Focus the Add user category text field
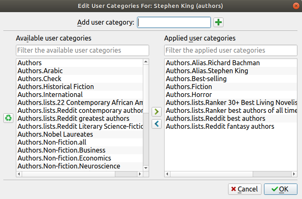The image size is (302, 199). pos(174,23)
